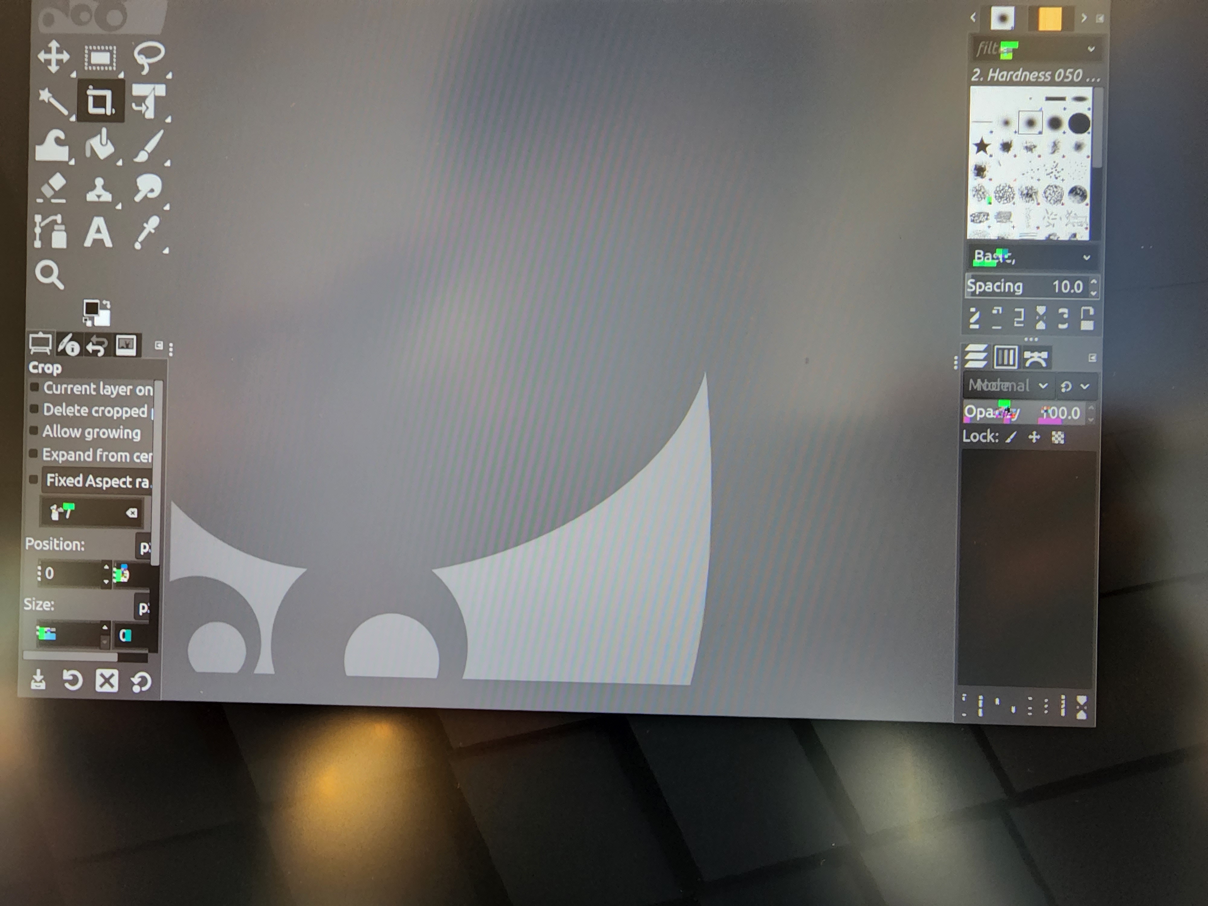Screen dimensions: 1208x906
Task: Select the Fuzzy Select magic wand tool
Action: [x=54, y=102]
